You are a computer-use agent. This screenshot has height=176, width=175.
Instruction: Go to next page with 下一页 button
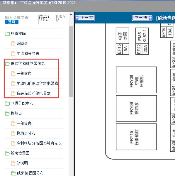(142, 18)
